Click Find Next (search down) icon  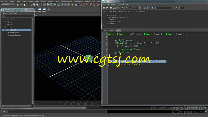[173, 8]
